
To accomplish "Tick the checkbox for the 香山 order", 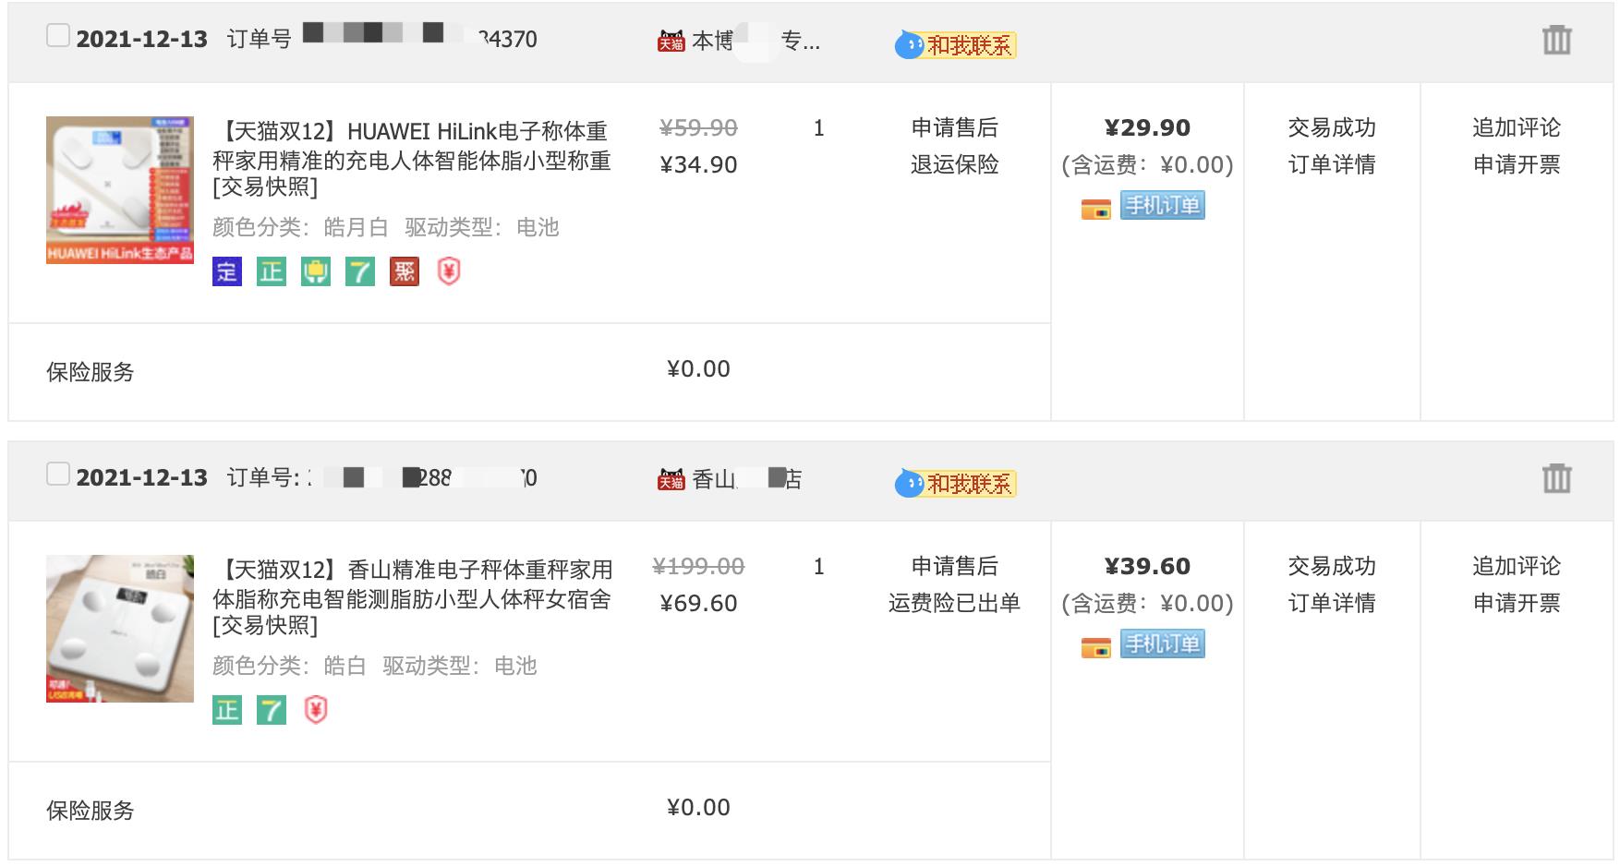I will (x=58, y=475).
